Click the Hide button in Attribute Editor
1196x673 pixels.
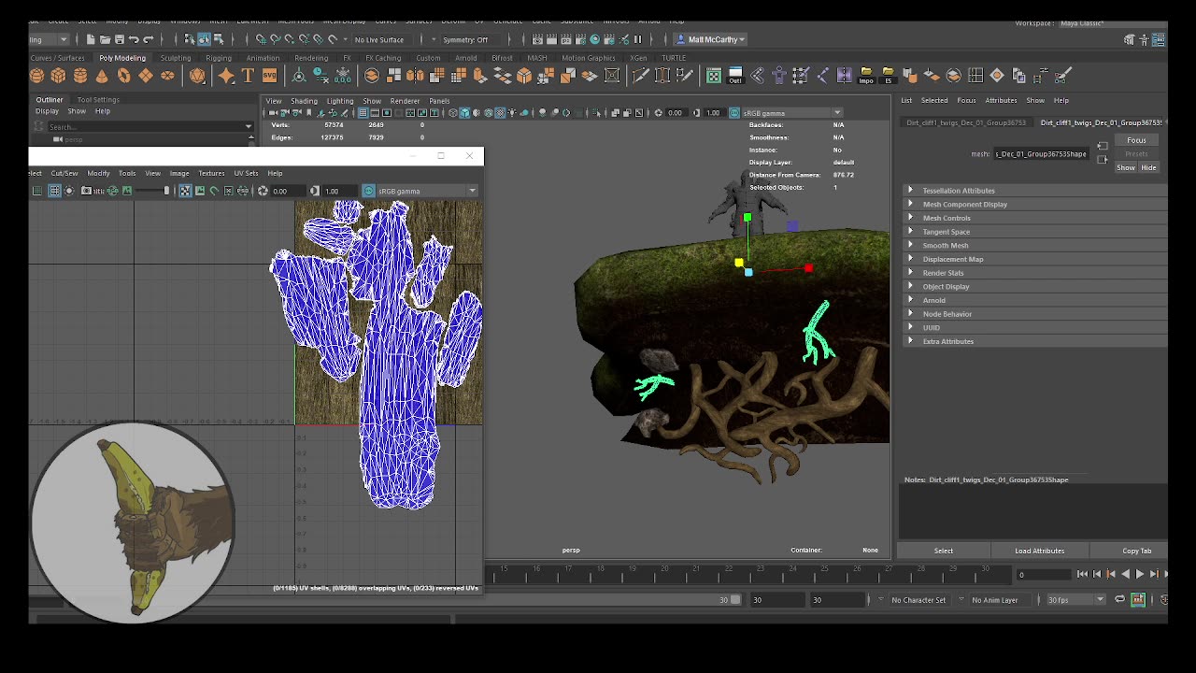[x=1148, y=167]
